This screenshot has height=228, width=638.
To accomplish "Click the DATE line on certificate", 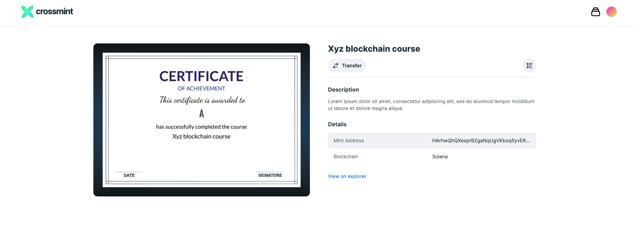I will coord(129,175).
